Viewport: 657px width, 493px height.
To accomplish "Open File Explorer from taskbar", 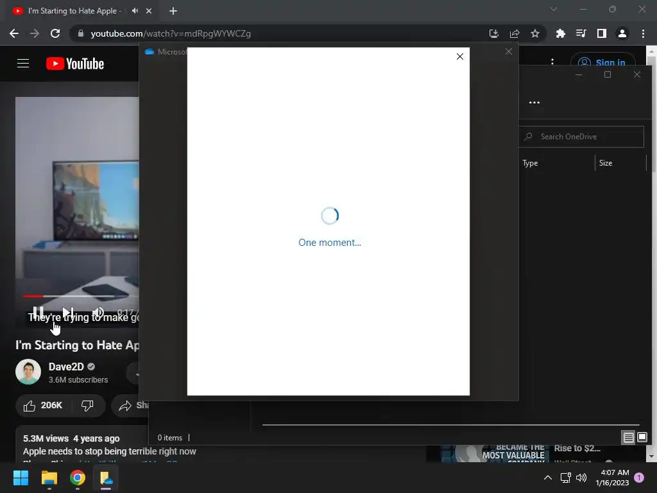I will [x=49, y=478].
